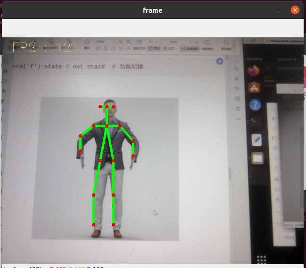
Task: Click the Text Editor pencil icon in feed
Action: [x=256, y=140]
